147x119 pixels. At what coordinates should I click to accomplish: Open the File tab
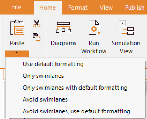point(17,7)
